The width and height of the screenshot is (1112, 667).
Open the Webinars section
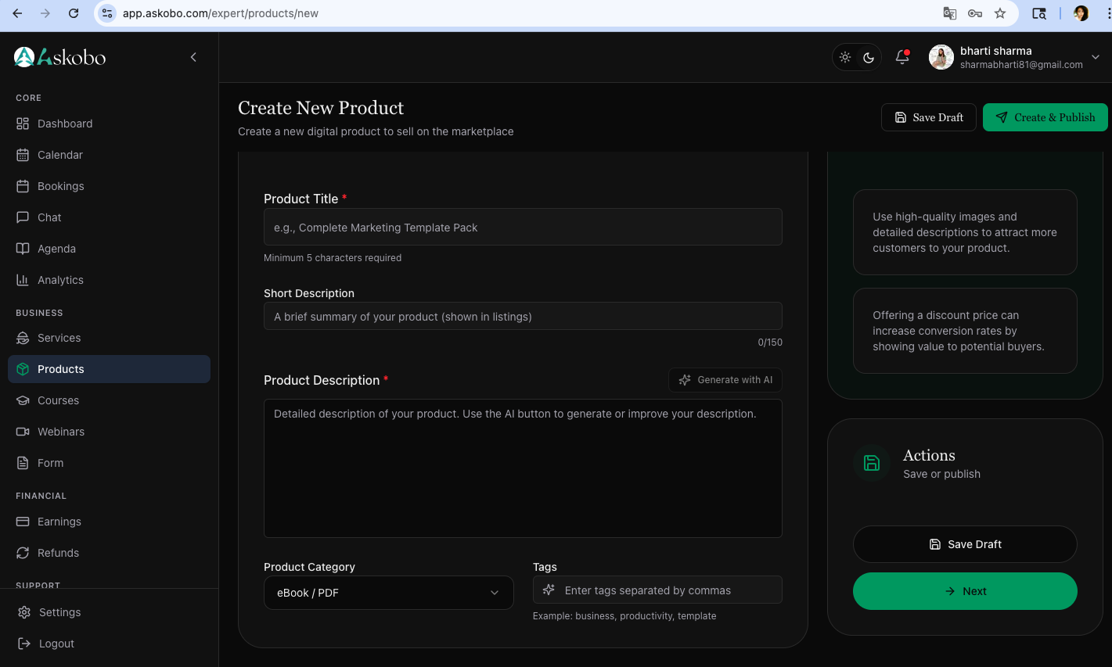[61, 432]
